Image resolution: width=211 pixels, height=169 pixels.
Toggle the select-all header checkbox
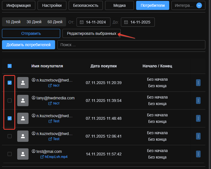[x=10, y=66]
